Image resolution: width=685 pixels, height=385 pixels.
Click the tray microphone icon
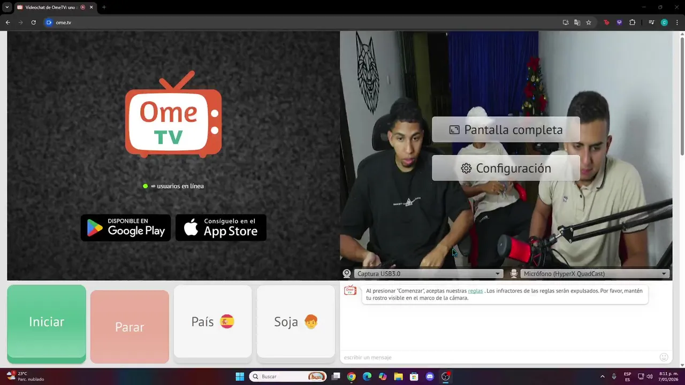[x=614, y=376]
